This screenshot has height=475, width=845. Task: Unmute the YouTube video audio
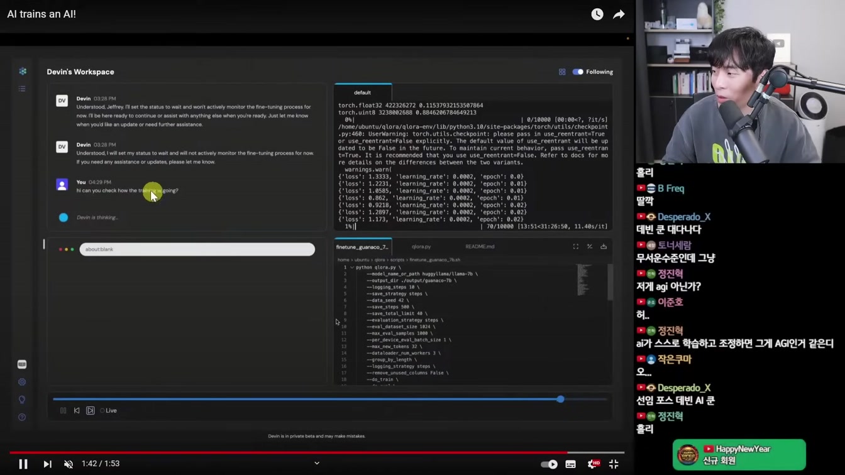[x=69, y=464]
